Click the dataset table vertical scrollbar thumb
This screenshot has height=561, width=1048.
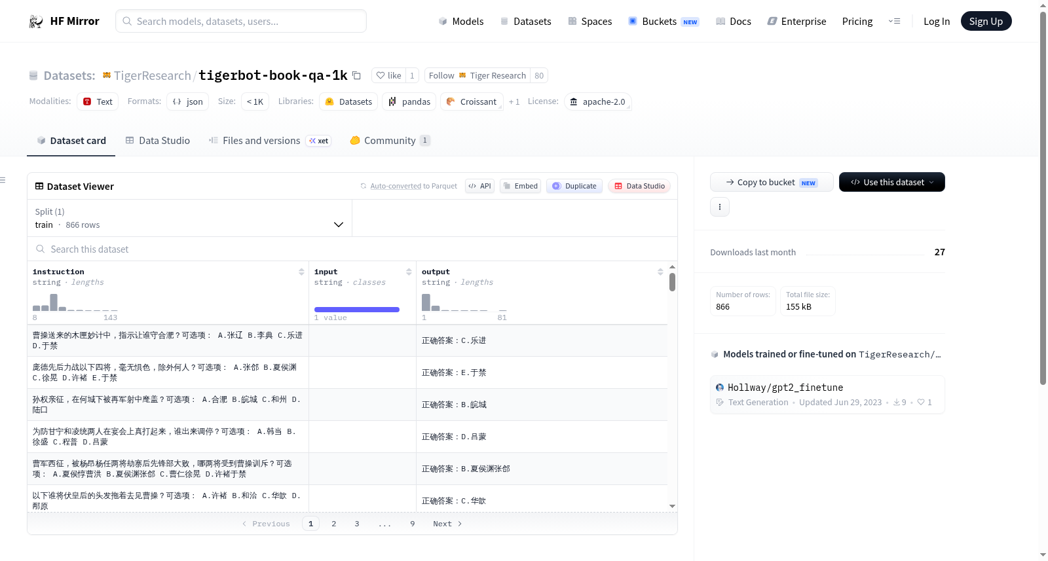click(x=672, y=282)
